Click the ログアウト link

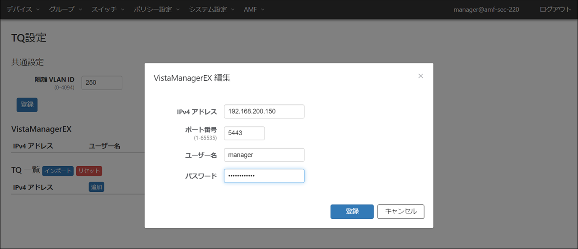[555, 9]
